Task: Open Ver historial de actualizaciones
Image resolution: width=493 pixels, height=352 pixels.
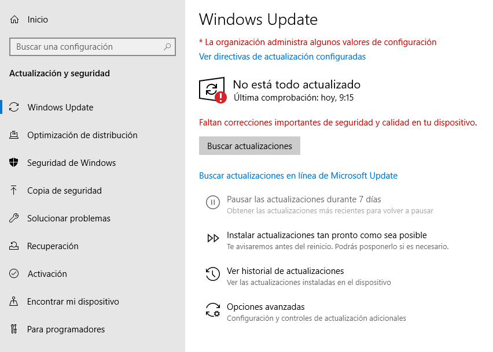Action: pos(285,271)
